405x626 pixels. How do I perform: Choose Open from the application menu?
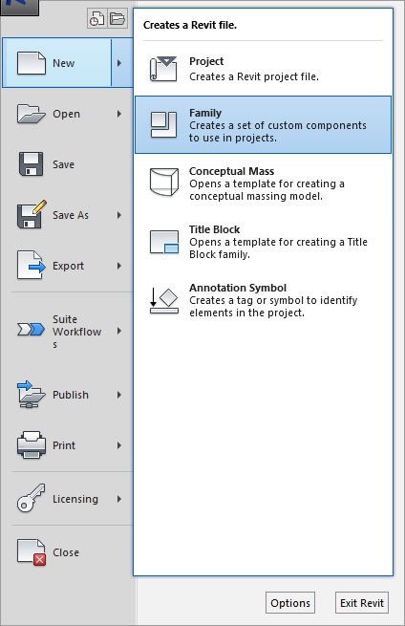(x=66, y=114)
